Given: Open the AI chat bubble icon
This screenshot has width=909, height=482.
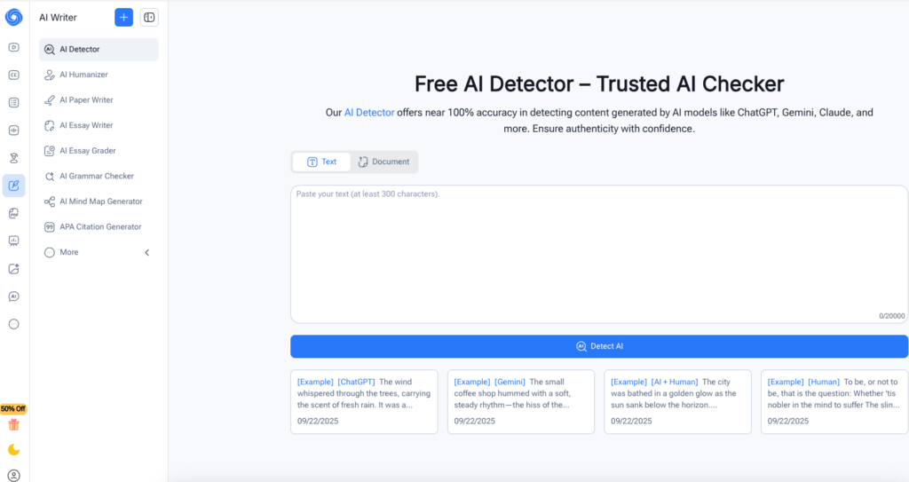Looking at the screenshot, I should click(14, 296).
